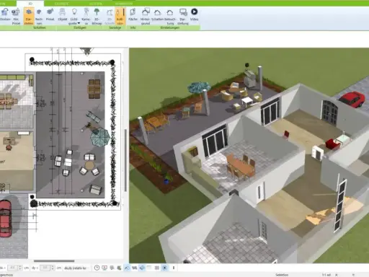Open Beleuchtung lighting settings

pyautogui.click(x=170, y=12)
